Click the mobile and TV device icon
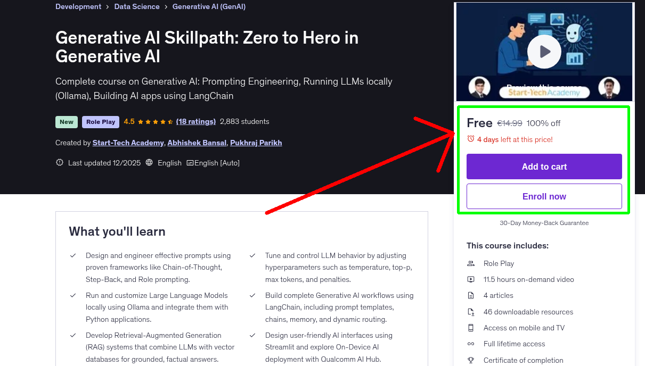Screen dimensions: 645x366 click(471, 328)
